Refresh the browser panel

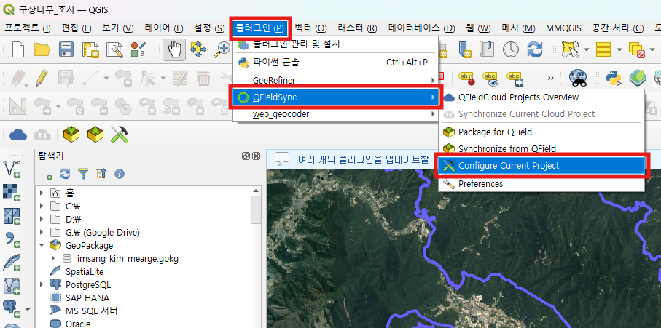tap(65, 173)
